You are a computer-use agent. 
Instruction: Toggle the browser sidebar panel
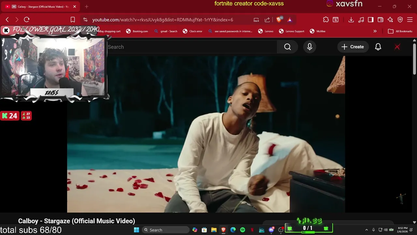pyautogui.click(x=371, y=20)
